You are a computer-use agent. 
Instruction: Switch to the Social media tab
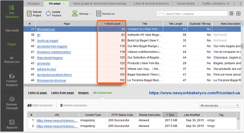186,4
